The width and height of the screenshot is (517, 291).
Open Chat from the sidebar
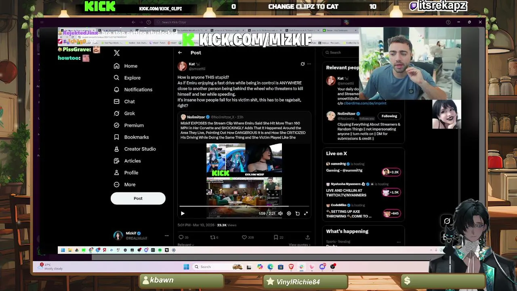pos(124,101)
